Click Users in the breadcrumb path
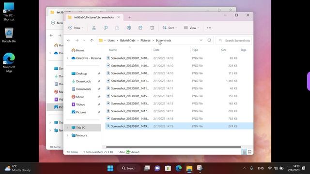This screenshot has width=310, height=174. [x=111, y=41]
